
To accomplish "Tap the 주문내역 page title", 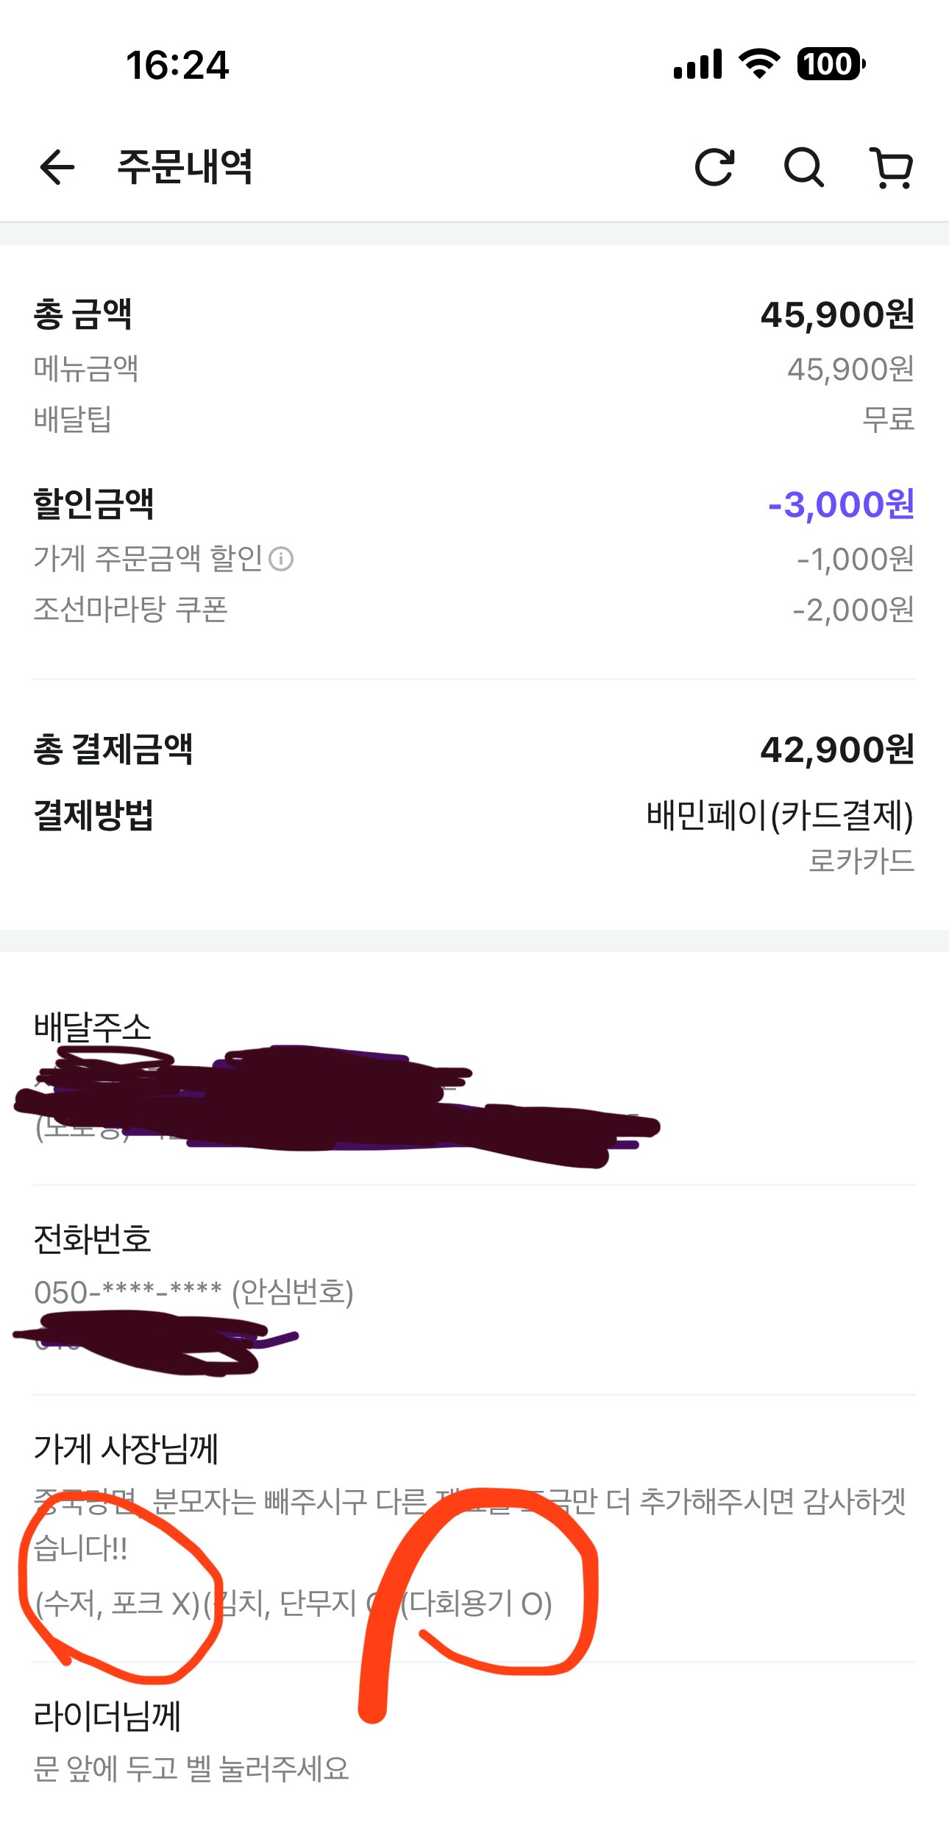I will [x=185, y=166].
